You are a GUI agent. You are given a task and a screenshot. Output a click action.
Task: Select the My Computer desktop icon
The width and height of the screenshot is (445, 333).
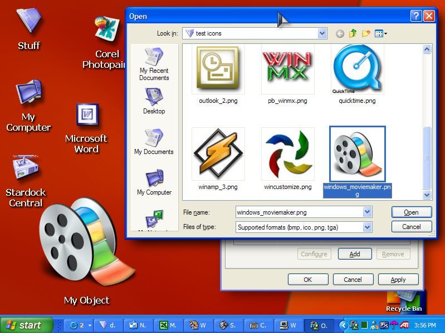(28, 106)
